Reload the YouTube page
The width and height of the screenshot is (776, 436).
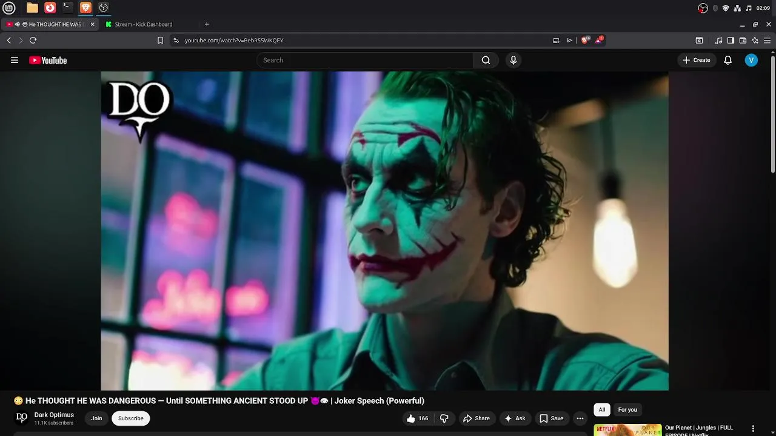(33, 40)
